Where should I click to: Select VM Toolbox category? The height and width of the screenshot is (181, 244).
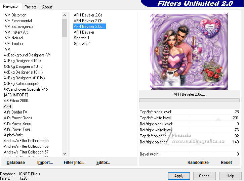tap(15, 44)
